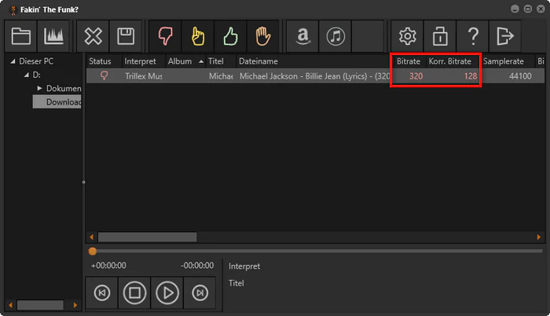
Task: Minimize the Fakin' The Funk window
Action: 515,9
